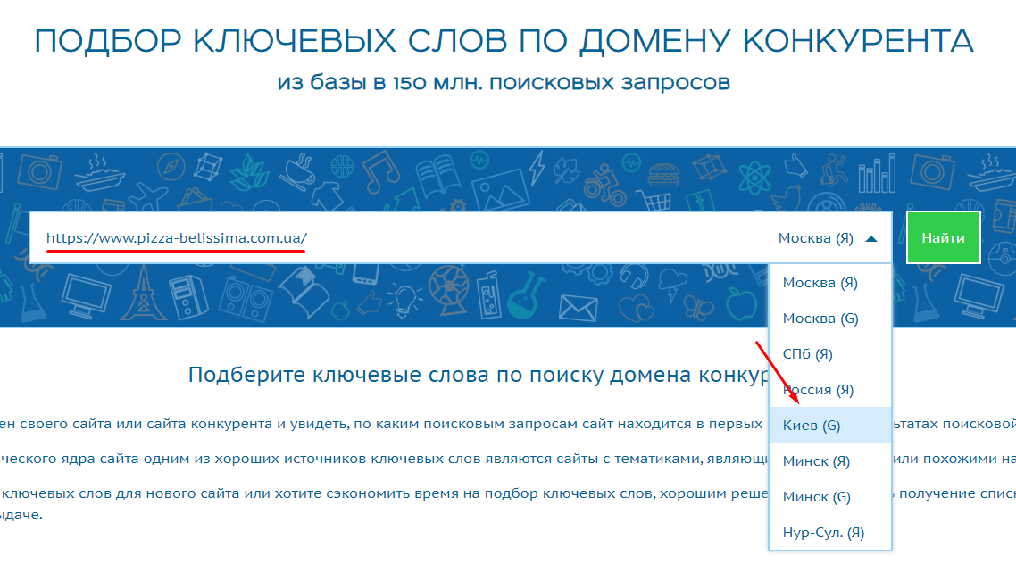Pick СПб (Я) from the dropdown list
This screenshot has width=1016, height=563.
807,354
